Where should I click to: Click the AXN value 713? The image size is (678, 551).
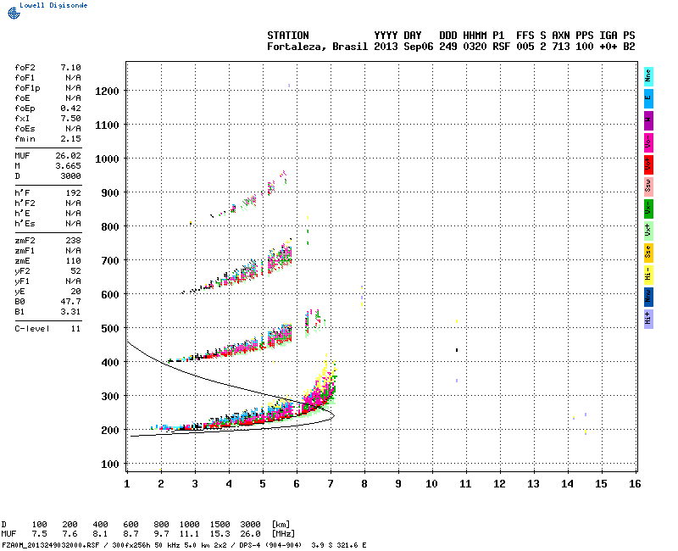[561, 47]
